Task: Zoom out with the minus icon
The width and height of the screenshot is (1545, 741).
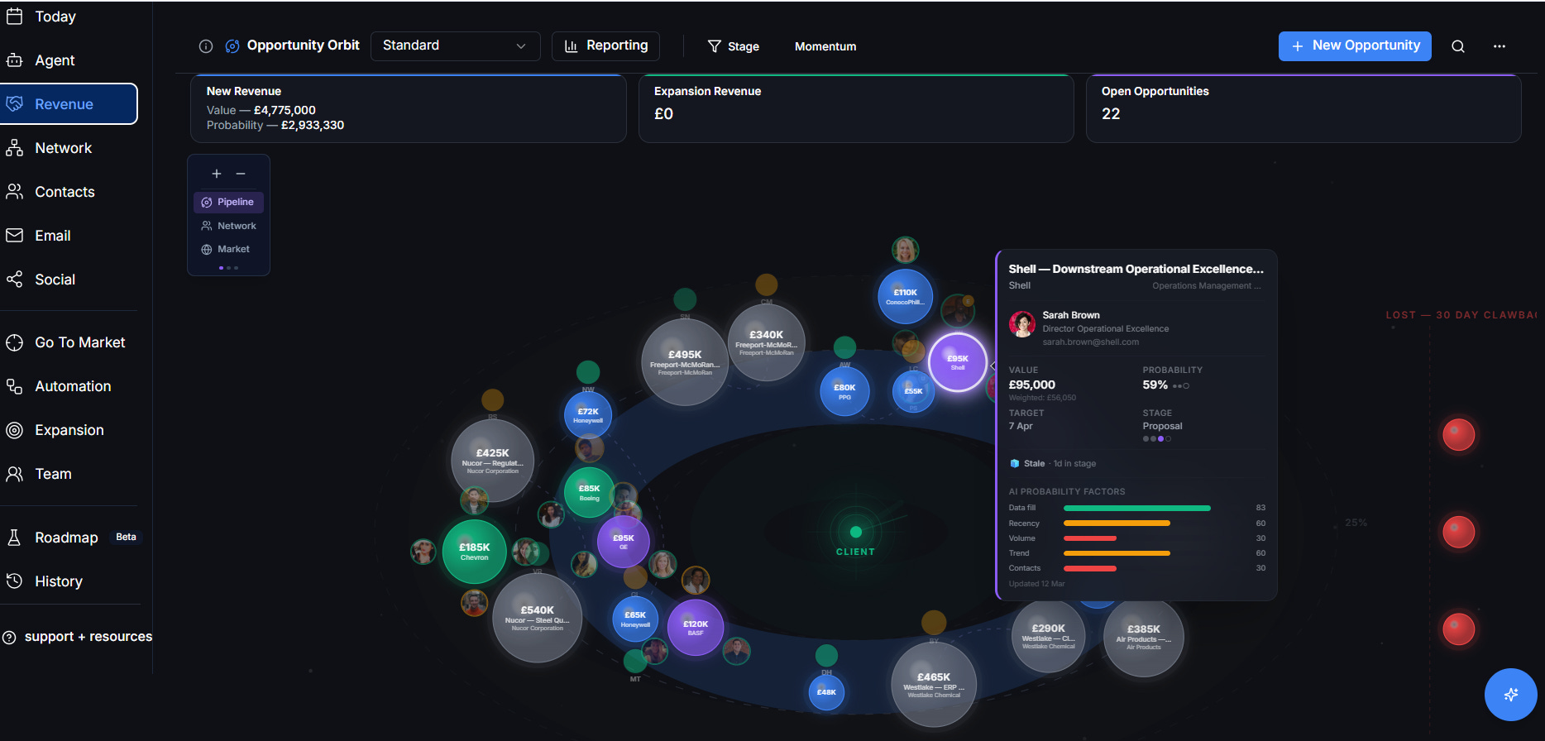Action: [241, 174]
